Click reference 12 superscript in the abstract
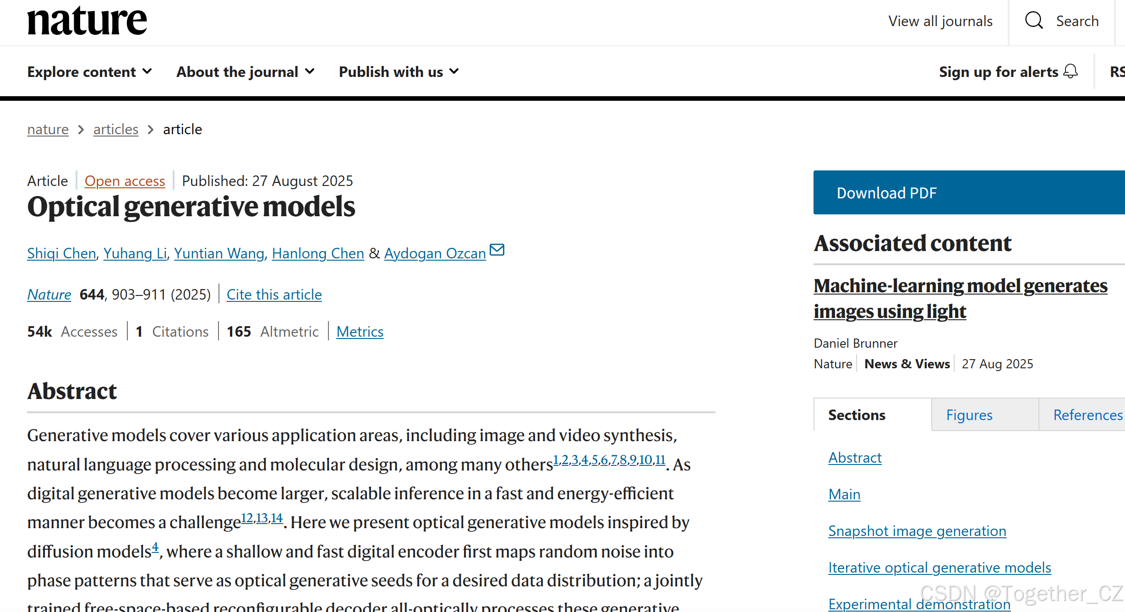 (x=247, y=518)
